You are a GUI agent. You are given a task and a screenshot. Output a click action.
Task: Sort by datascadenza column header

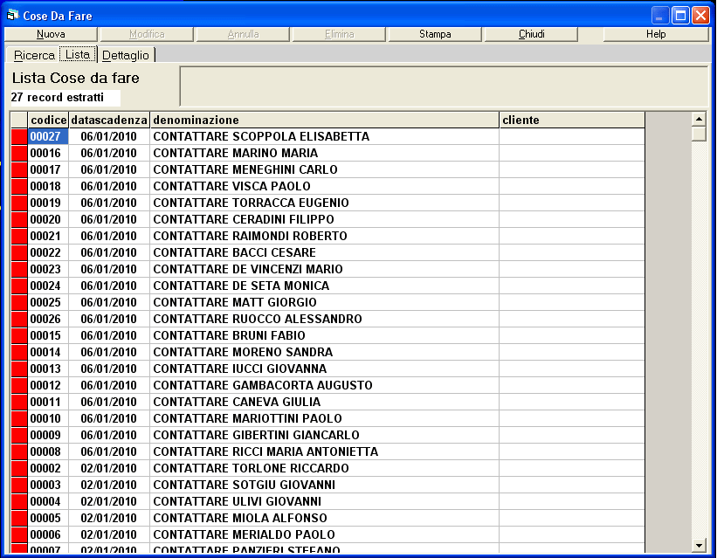[109, 120]
